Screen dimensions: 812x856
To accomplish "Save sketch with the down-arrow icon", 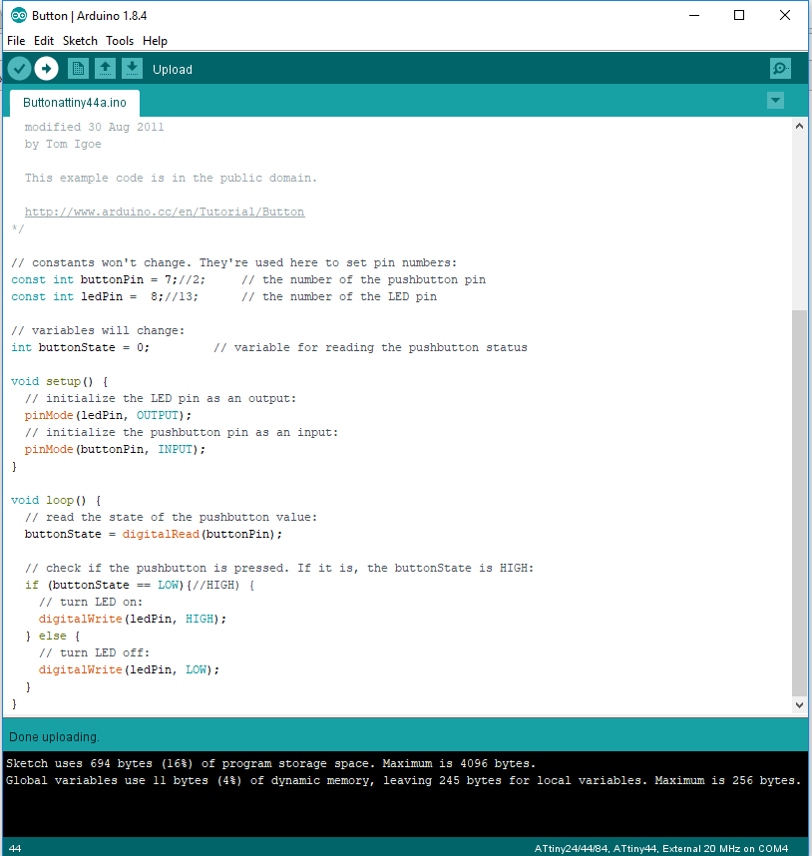I will (132, 69).
